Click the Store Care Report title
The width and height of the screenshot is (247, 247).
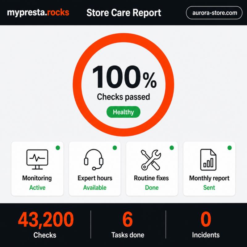point(124,13)
